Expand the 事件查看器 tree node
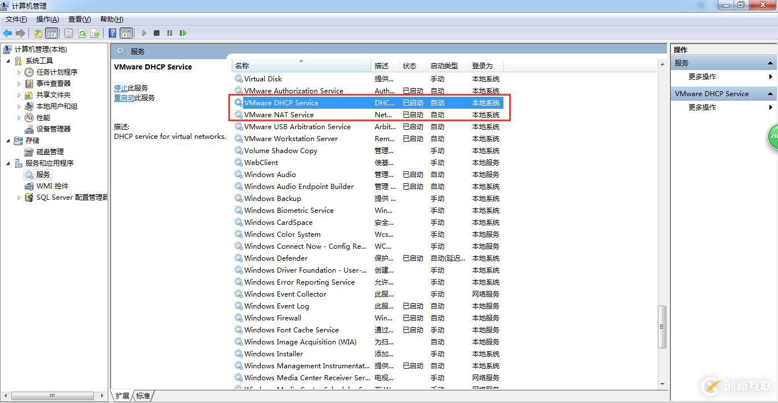This screenshot has height=403, width=778. [x=19, y=84]
